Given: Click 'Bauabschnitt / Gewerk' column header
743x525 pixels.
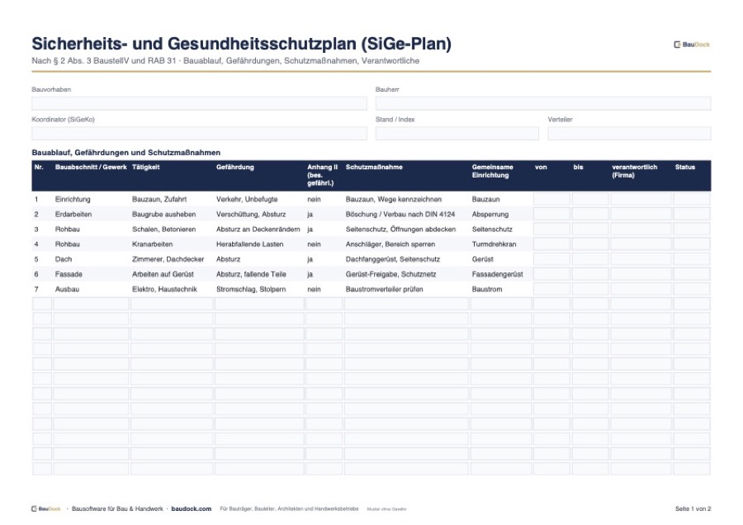Looking at the screenshot, I should (91, 168).
